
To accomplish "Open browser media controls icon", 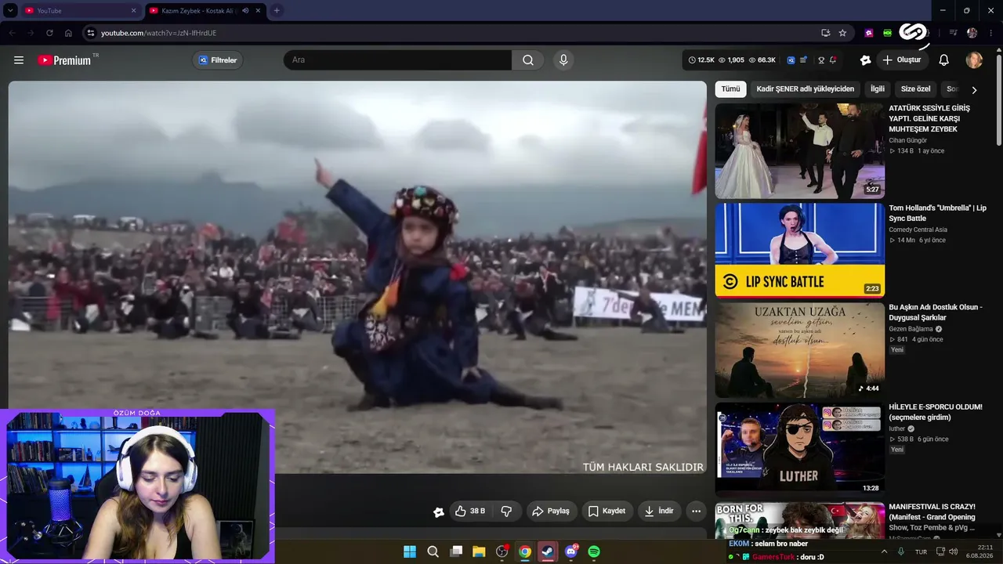I will pyautogui.click(x=953, y=33).
